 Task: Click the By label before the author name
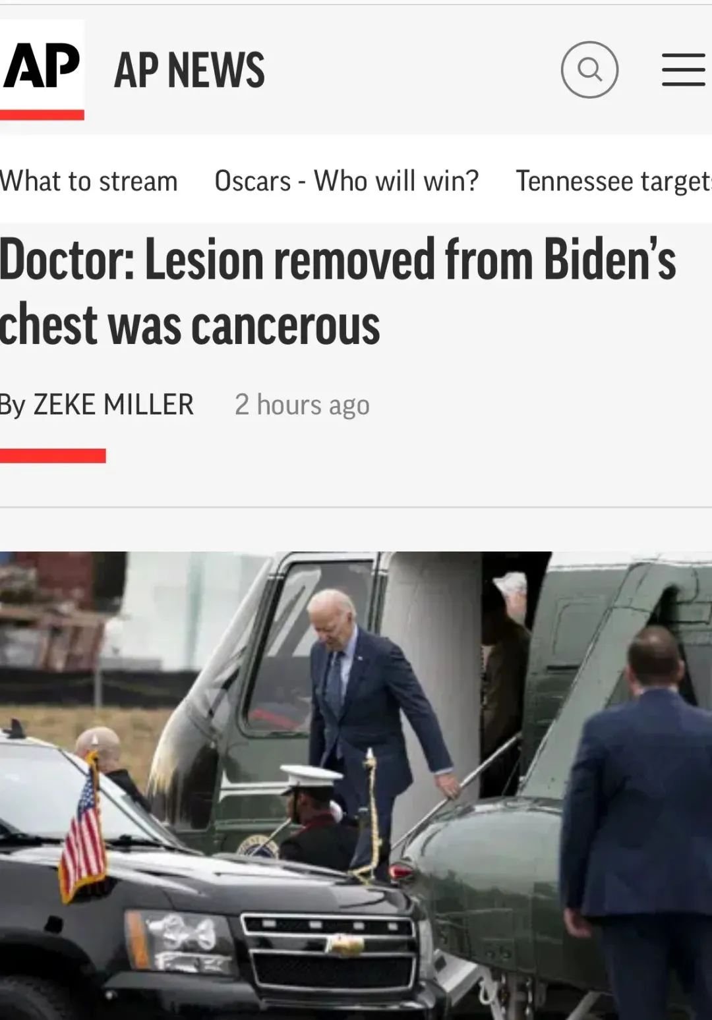click(13, 405)
